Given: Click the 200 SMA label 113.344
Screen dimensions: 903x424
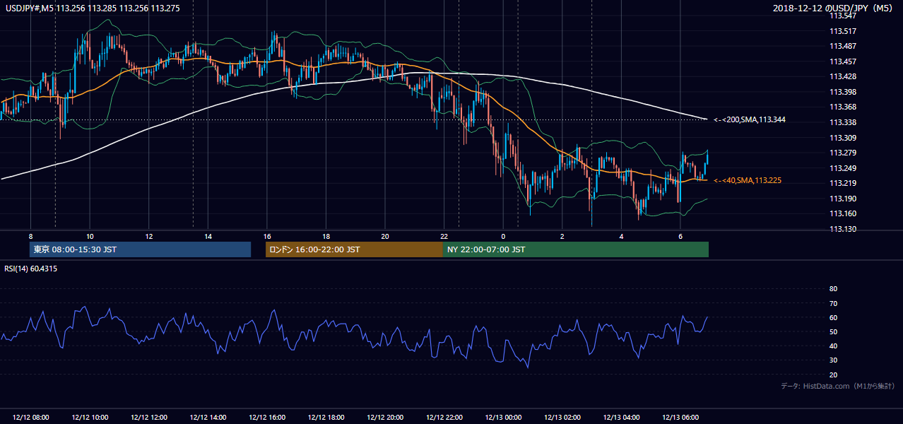Looking at the screenshot, I should point(749,120).
